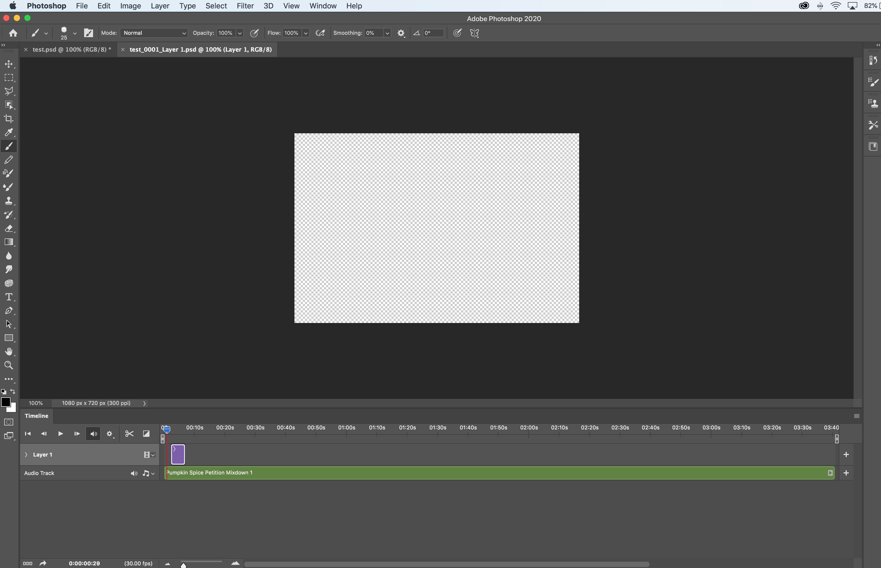Select the Horizontal Type tool

pyautogui.click(x=9, y=297)
